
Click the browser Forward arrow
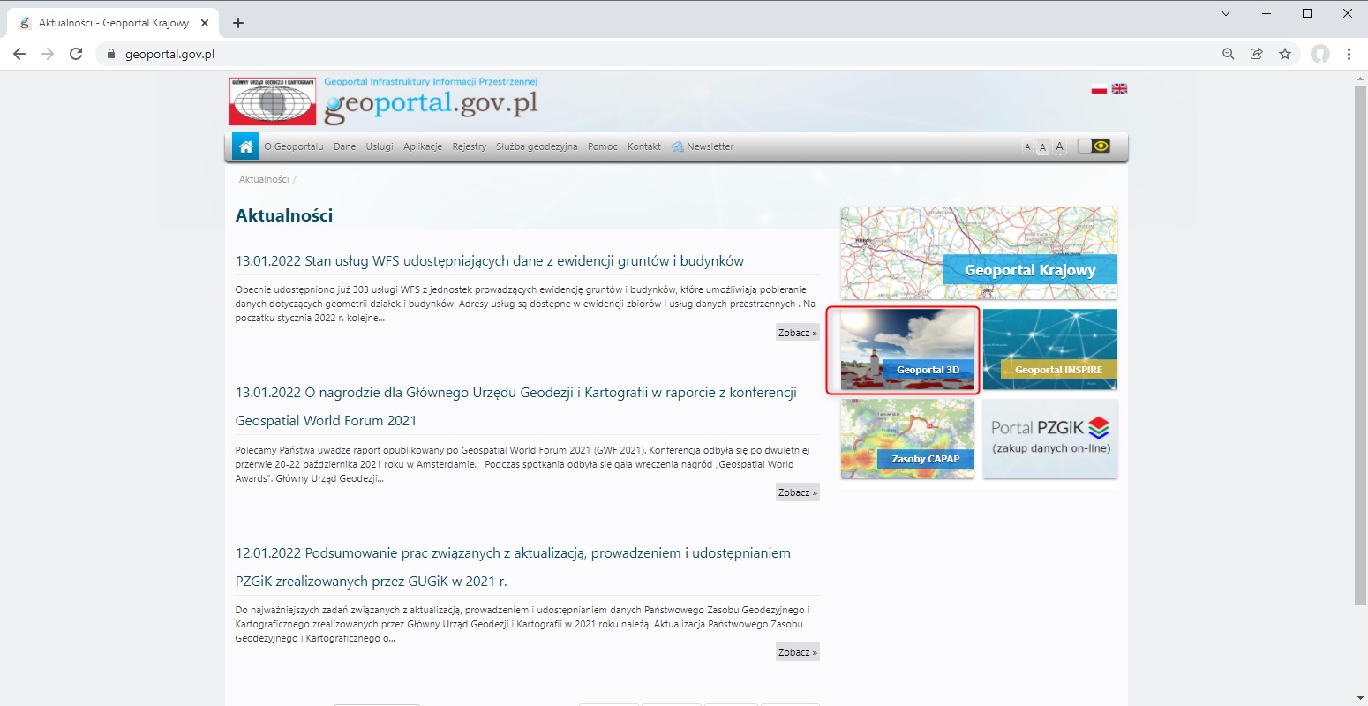[48, 54]
